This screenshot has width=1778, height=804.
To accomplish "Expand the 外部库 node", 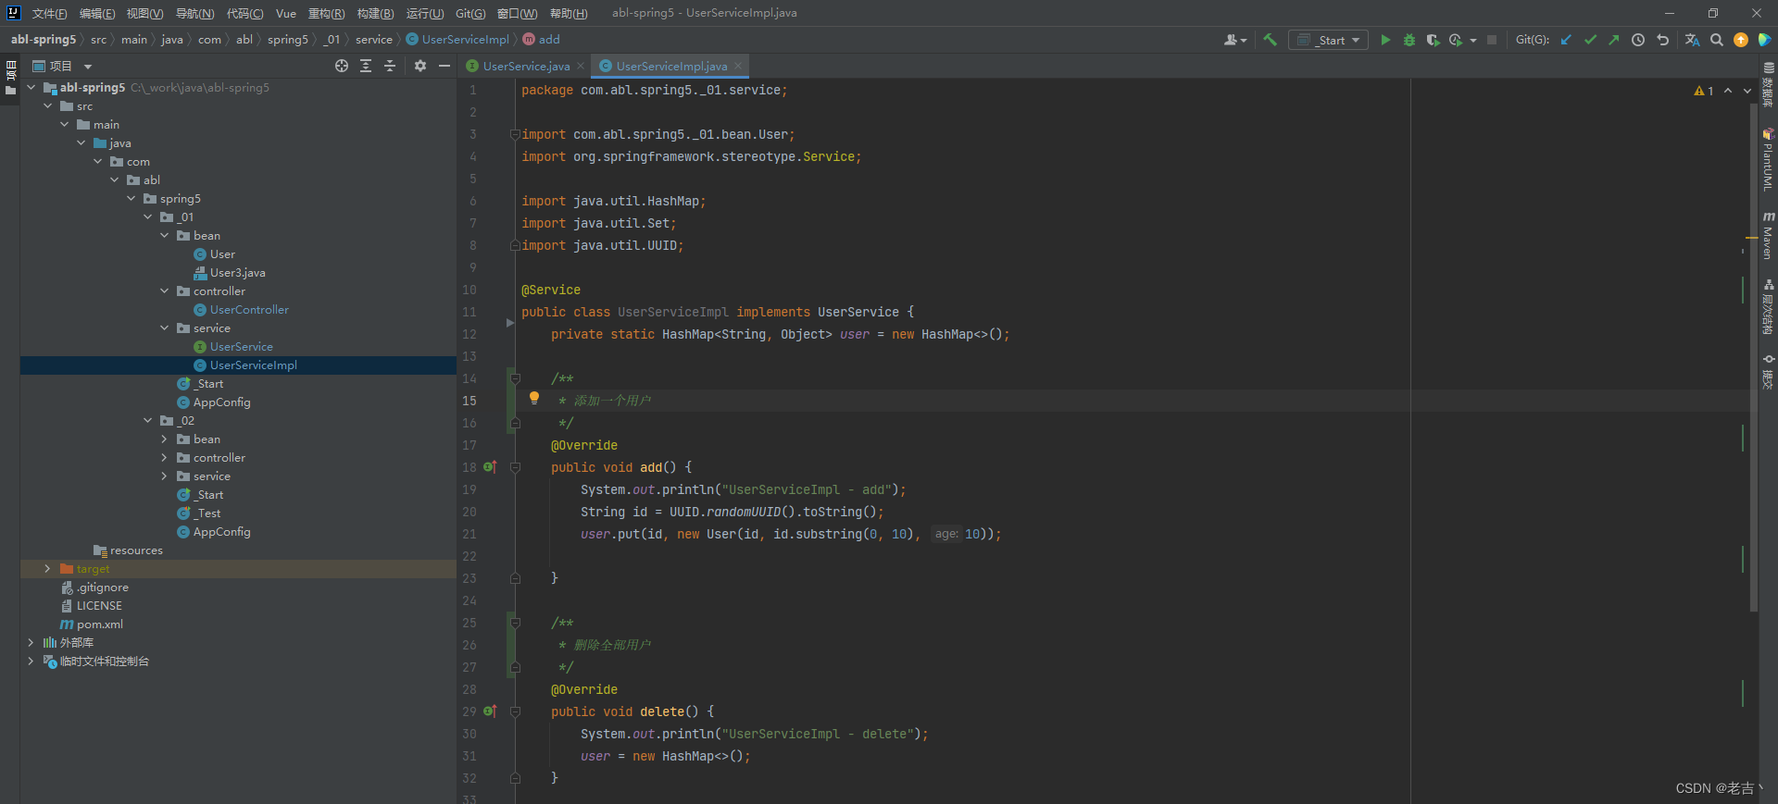I will tap(31, 642).
